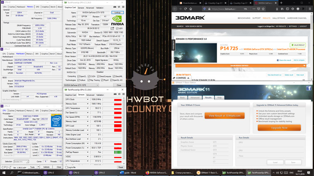Click the screenshot camera icon in GPU-Z Graphics Card window
This screenshot has width=314, height=176.
coord(115,7)
